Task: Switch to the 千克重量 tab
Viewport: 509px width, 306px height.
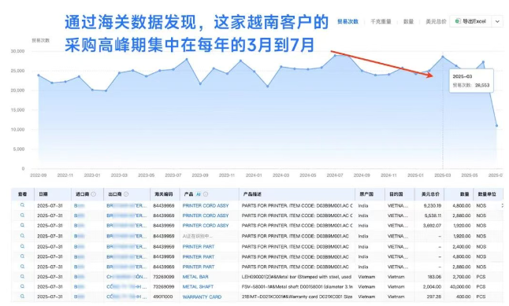Action: [x=381, y=21]
